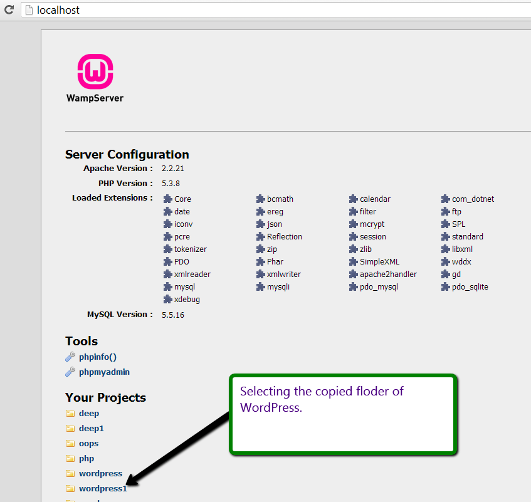Open the oops project link
531x502 pixels.
[89, 444]
